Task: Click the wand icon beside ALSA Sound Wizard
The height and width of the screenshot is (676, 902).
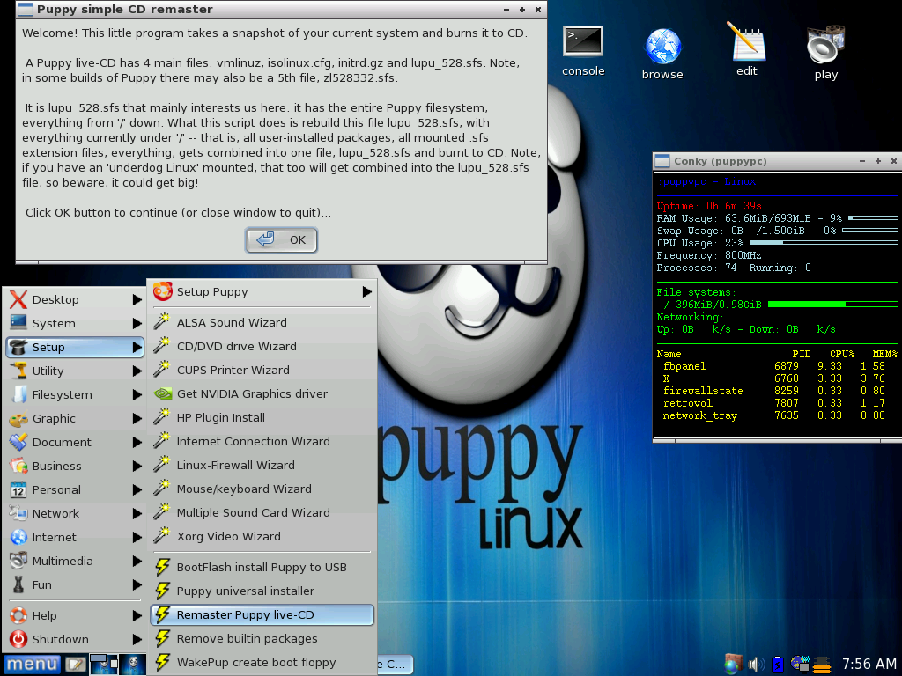Action: point(162,322)
